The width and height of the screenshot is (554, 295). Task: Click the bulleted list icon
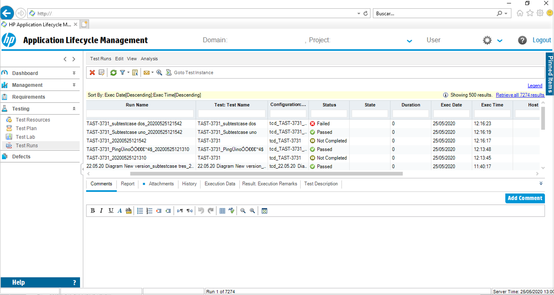click(x=140, y=211)
